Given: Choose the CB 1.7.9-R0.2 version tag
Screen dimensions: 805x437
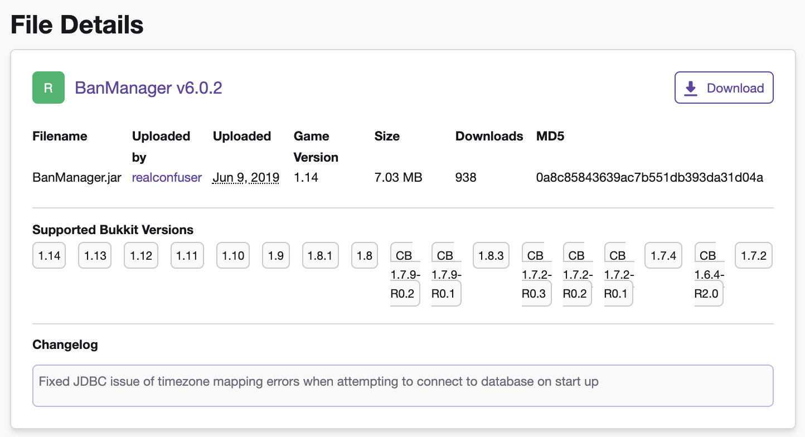Looking at the screenshot, I should [405, 274].
